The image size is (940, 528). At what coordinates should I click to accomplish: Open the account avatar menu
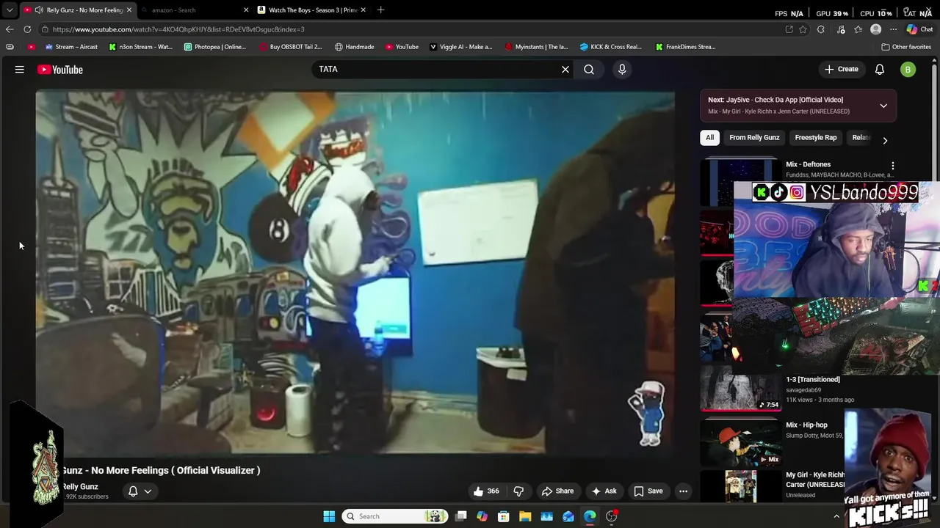[x=908, y=70]
